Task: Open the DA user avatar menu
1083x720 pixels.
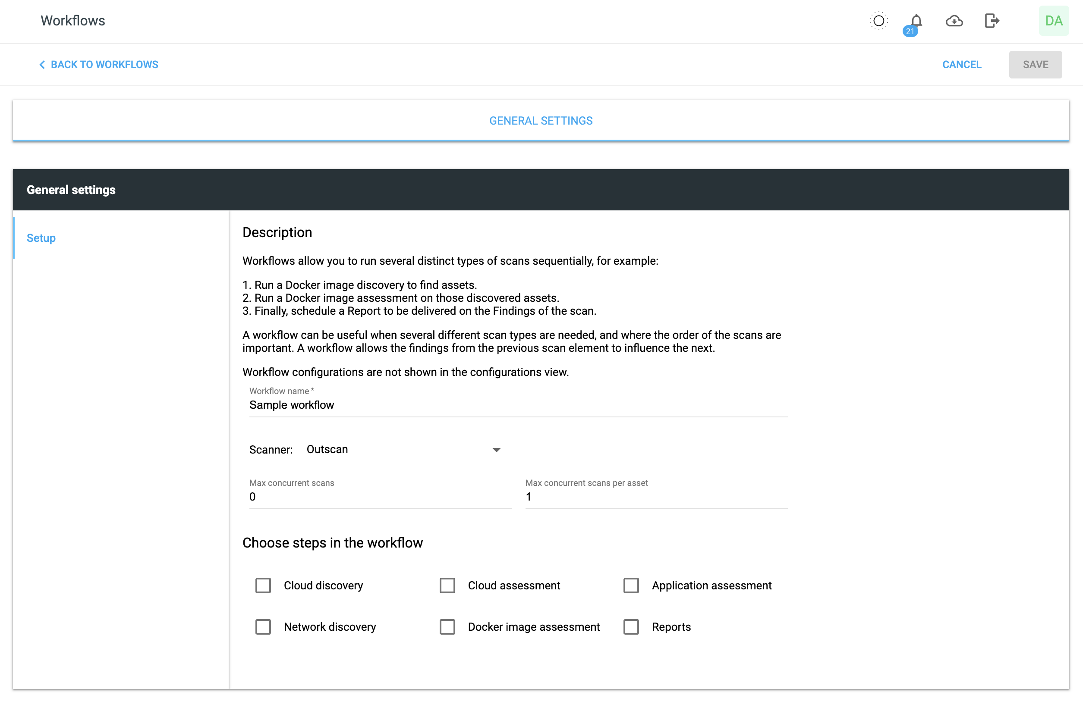Action: point(1054,21)
